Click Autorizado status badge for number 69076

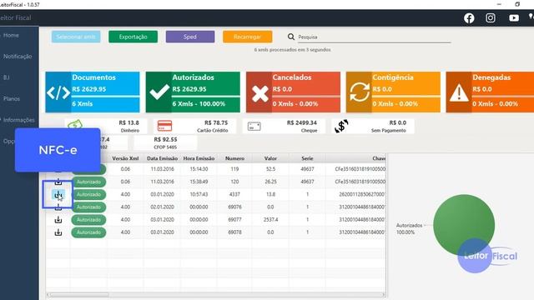[88, 207]
